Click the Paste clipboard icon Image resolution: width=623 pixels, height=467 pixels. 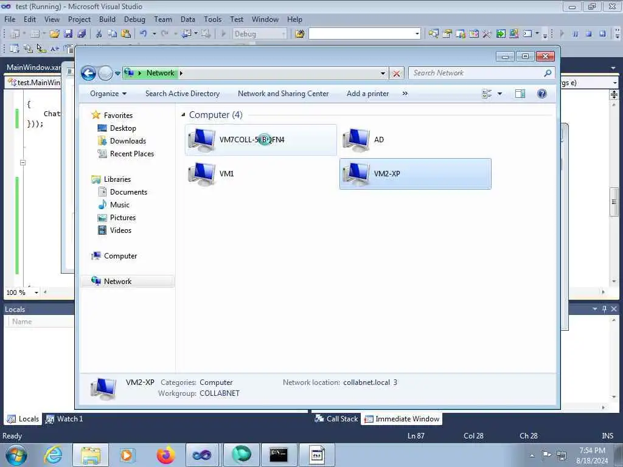[x=126, y=34]
